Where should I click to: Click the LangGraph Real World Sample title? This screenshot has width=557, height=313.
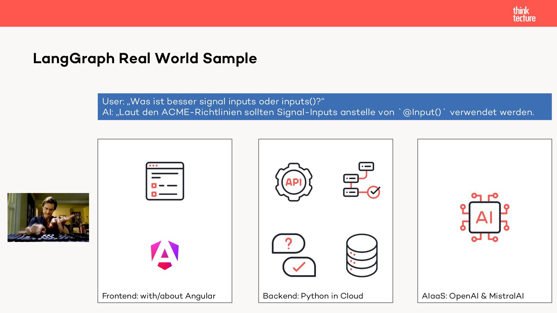(145, 58)
